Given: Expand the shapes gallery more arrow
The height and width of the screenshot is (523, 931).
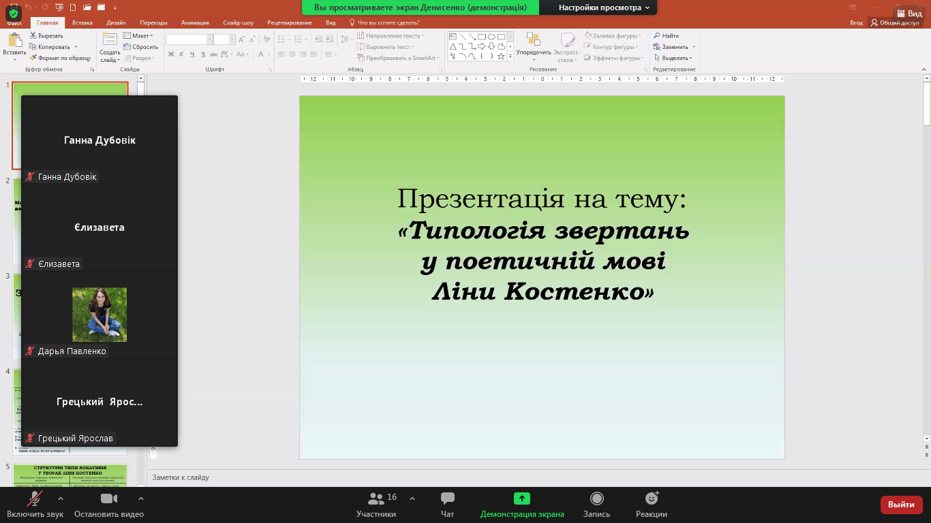Looking at the screenshot, I should point(510,57).
